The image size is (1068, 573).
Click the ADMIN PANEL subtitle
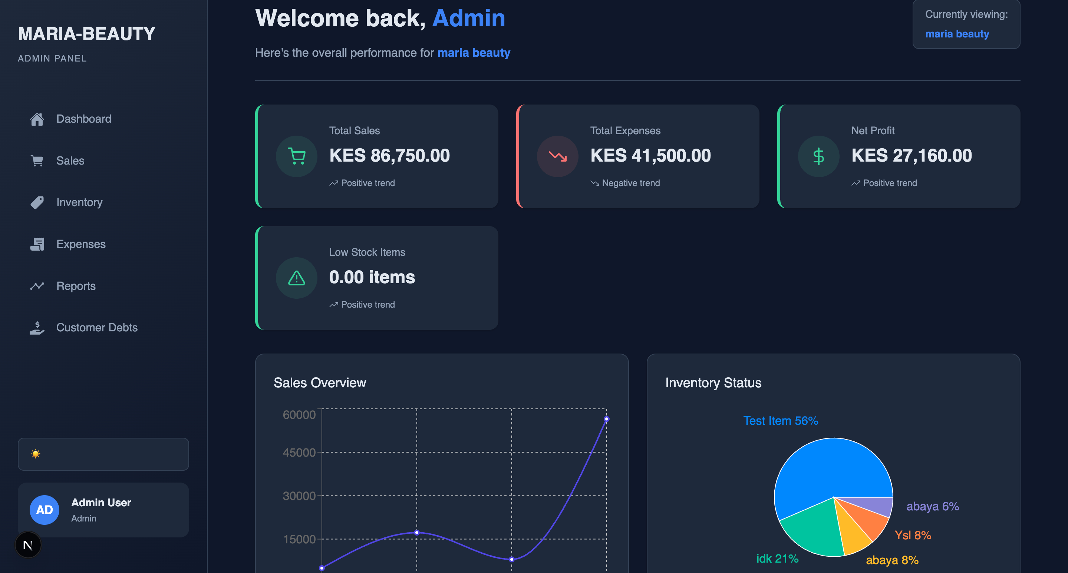[x=52, y=59]
